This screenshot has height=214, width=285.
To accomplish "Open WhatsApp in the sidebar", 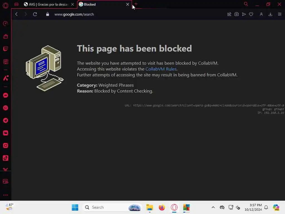I will tap(6, 108).
